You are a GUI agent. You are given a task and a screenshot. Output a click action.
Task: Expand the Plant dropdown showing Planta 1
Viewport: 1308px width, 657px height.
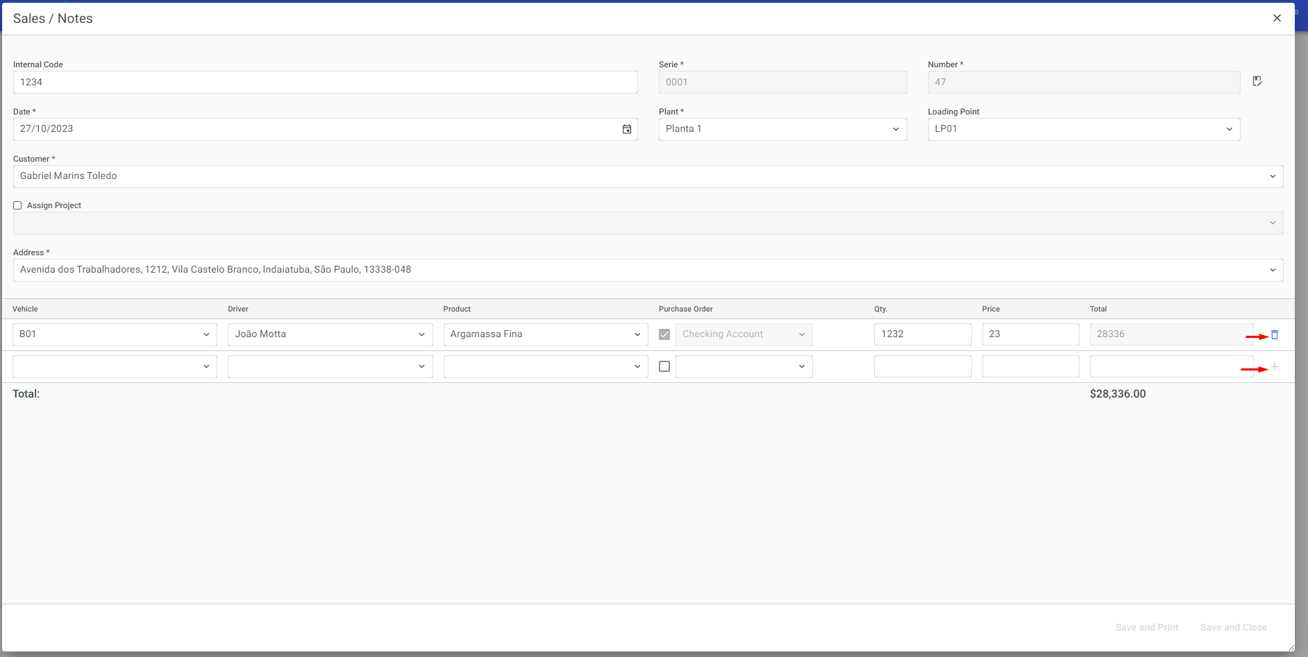782,129
